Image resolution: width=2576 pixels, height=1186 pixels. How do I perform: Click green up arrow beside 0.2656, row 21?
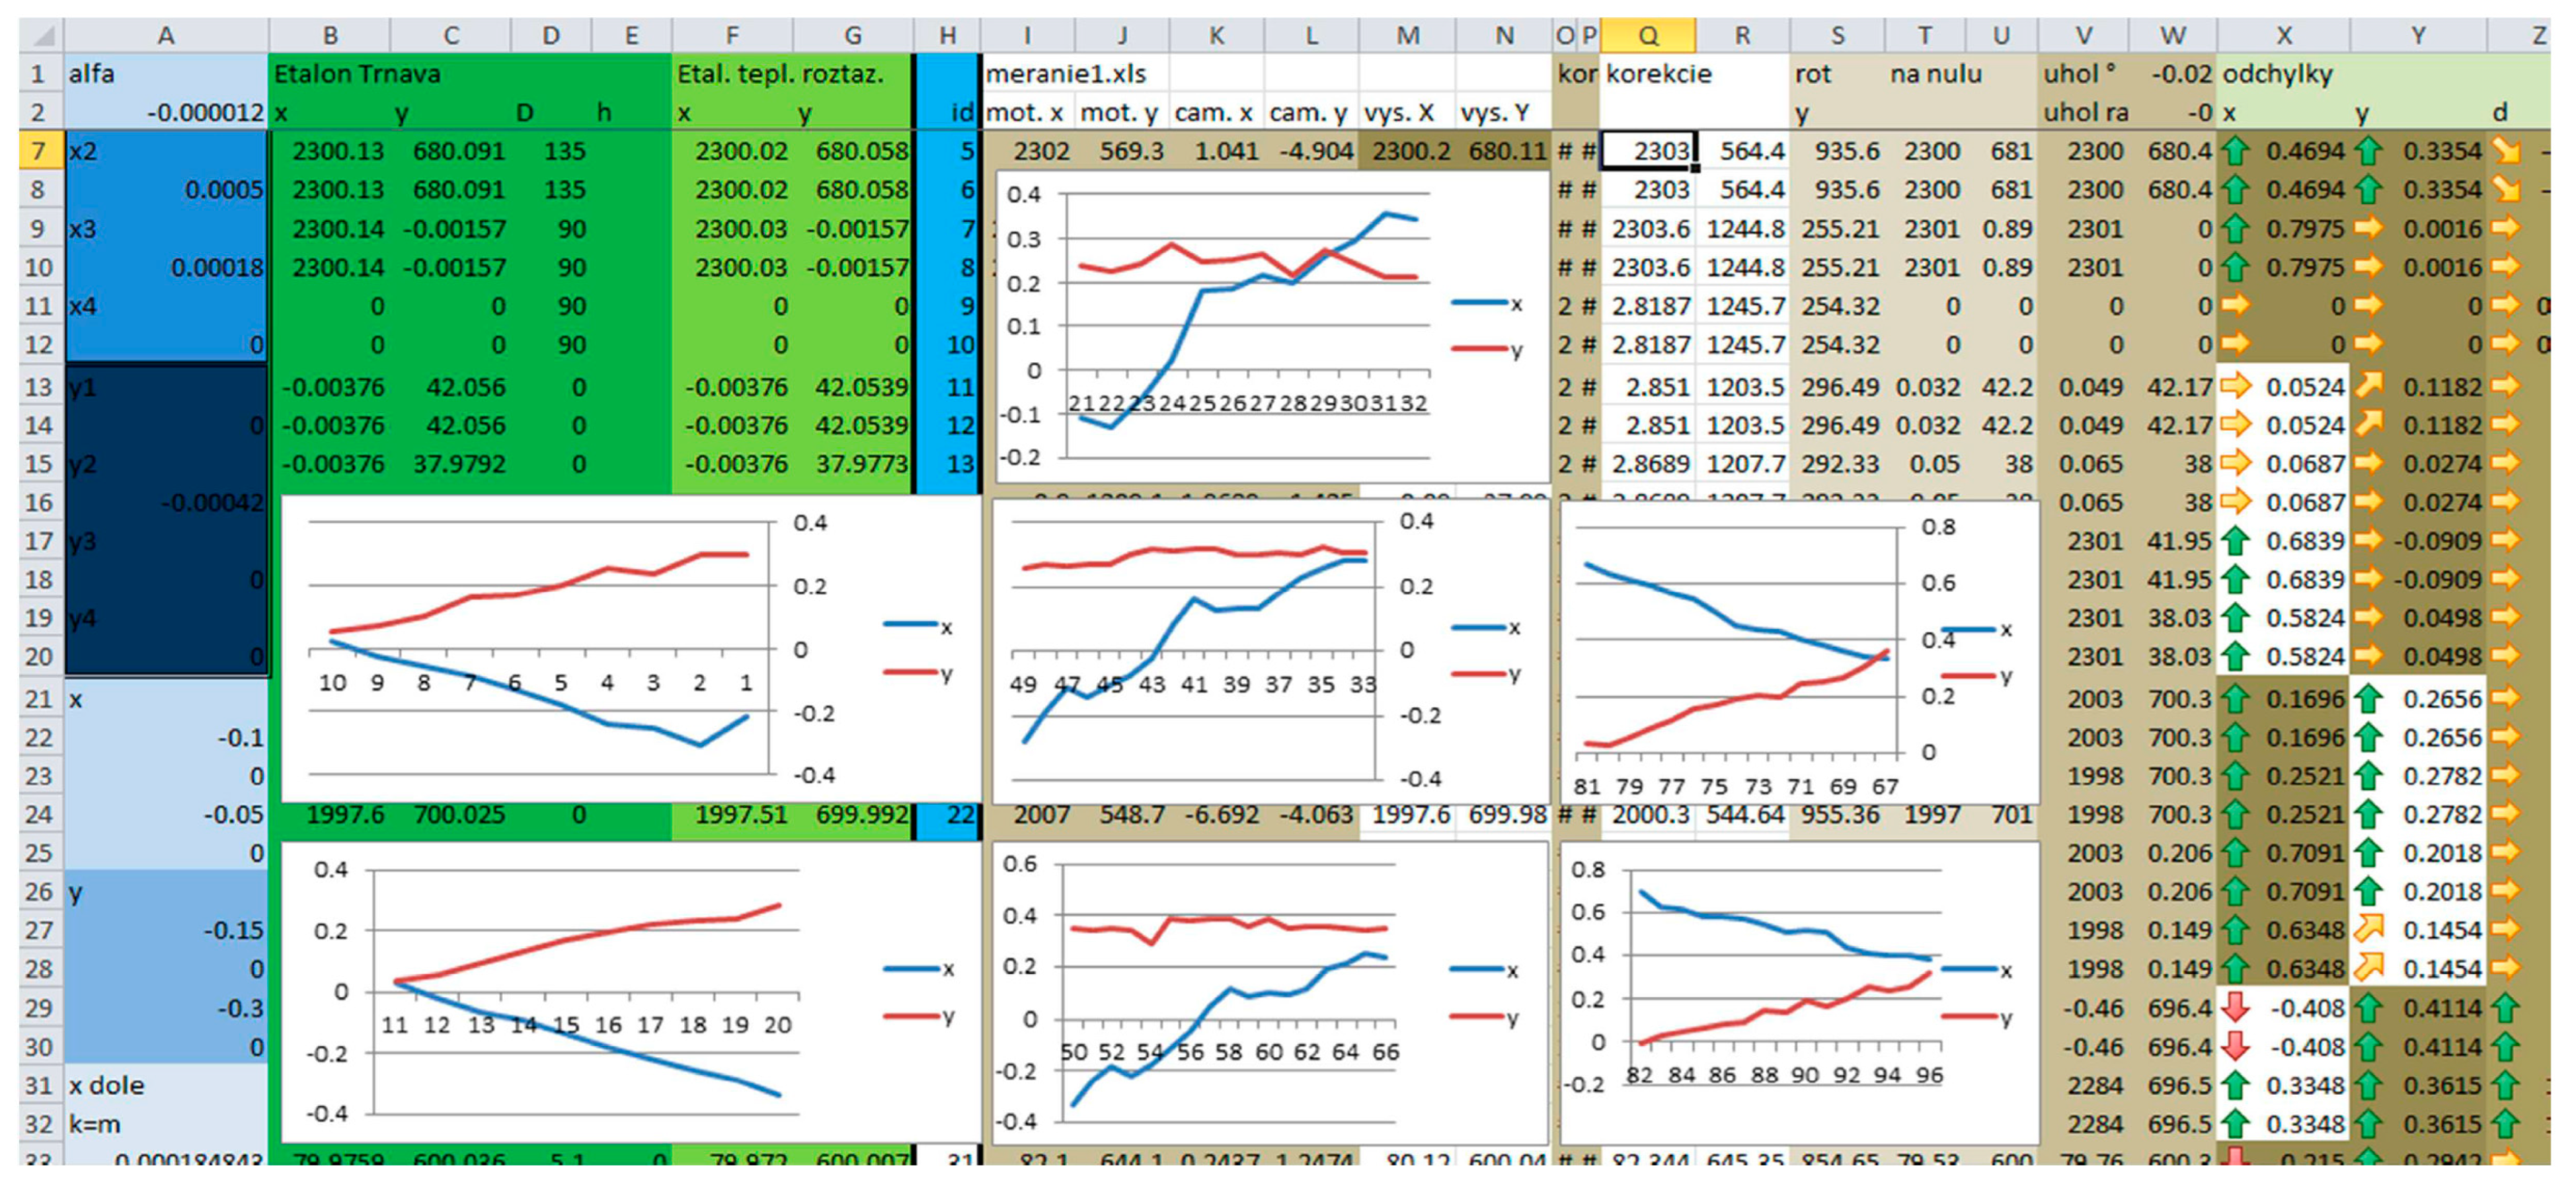2368,700
